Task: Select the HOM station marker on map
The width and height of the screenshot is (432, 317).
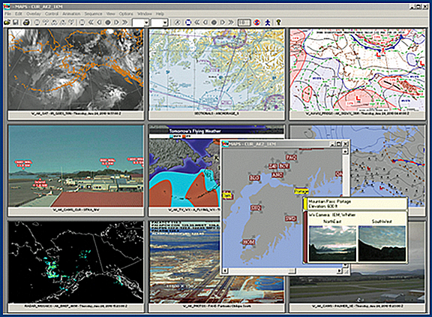Action: (x=248, y=242)
